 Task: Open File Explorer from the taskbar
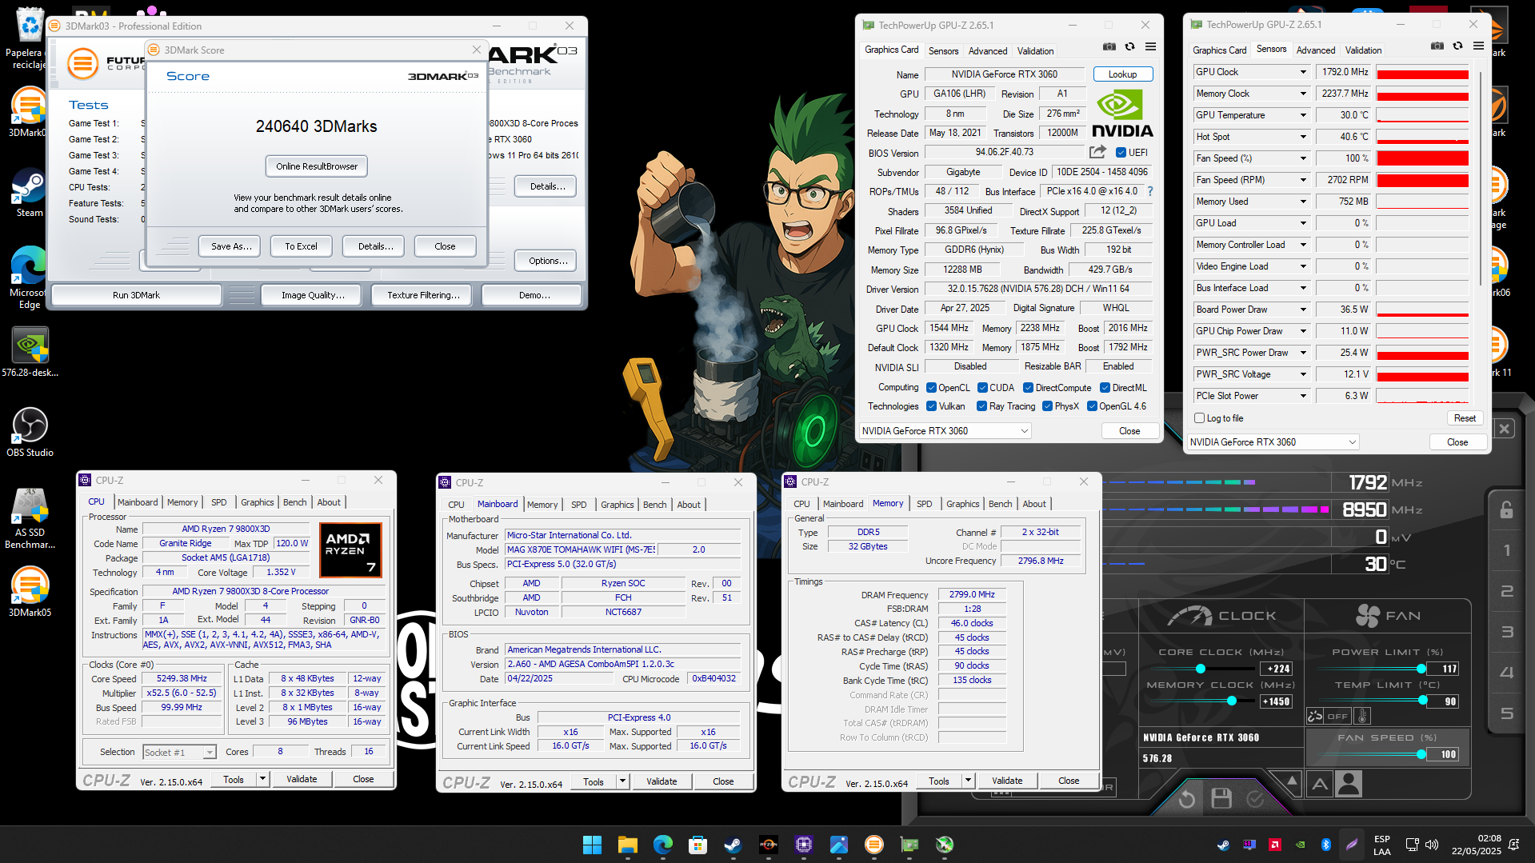tap(627, 845)
